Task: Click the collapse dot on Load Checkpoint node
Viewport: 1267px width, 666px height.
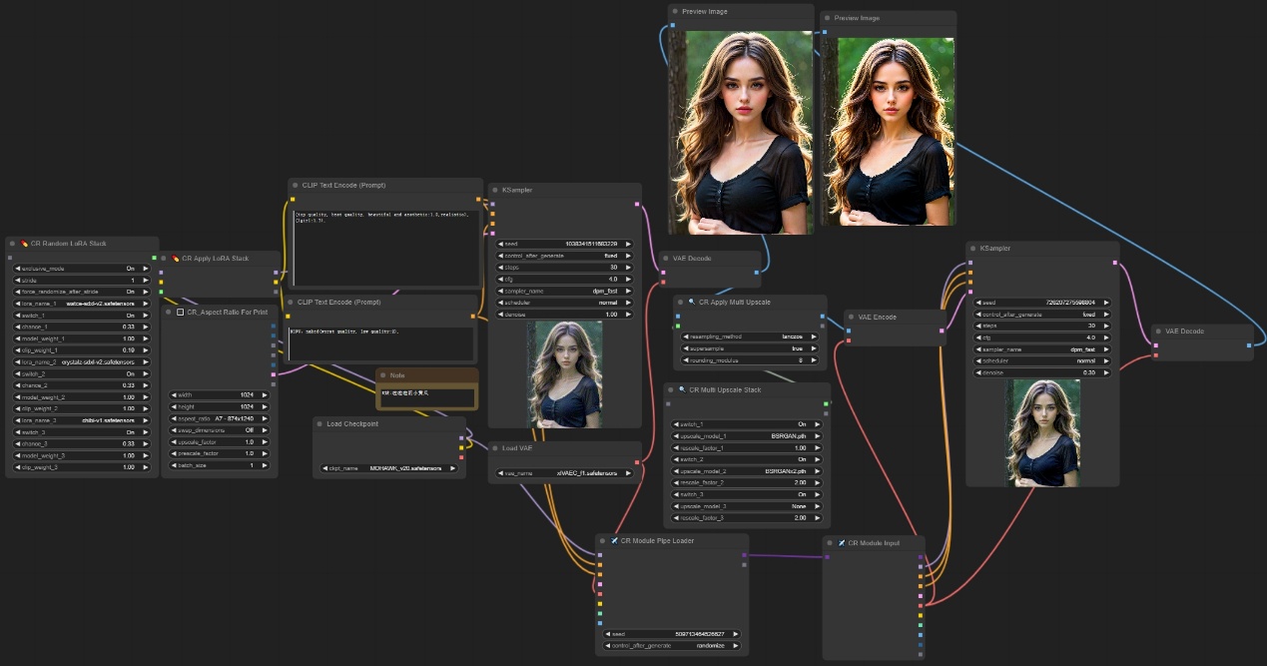Action: 319,423
